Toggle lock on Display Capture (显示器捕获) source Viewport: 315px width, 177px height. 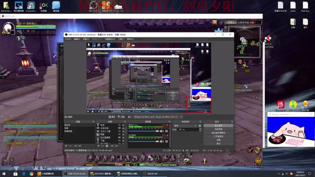pos(123,137)
